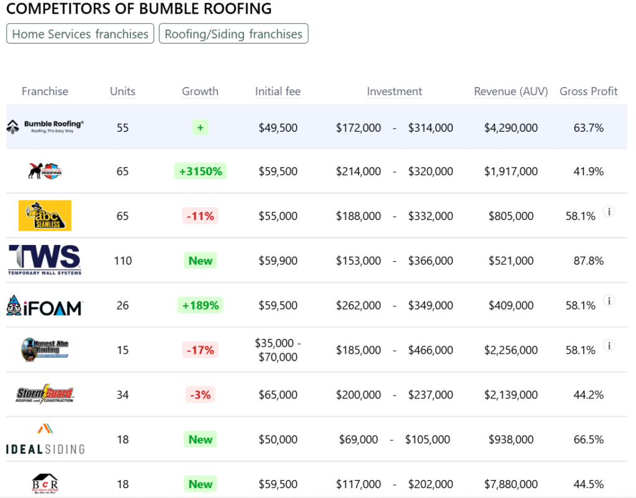636x498 pixels.
Task: Click info icon next to iFOAM gross profit
Action: (x=609, y=300)
